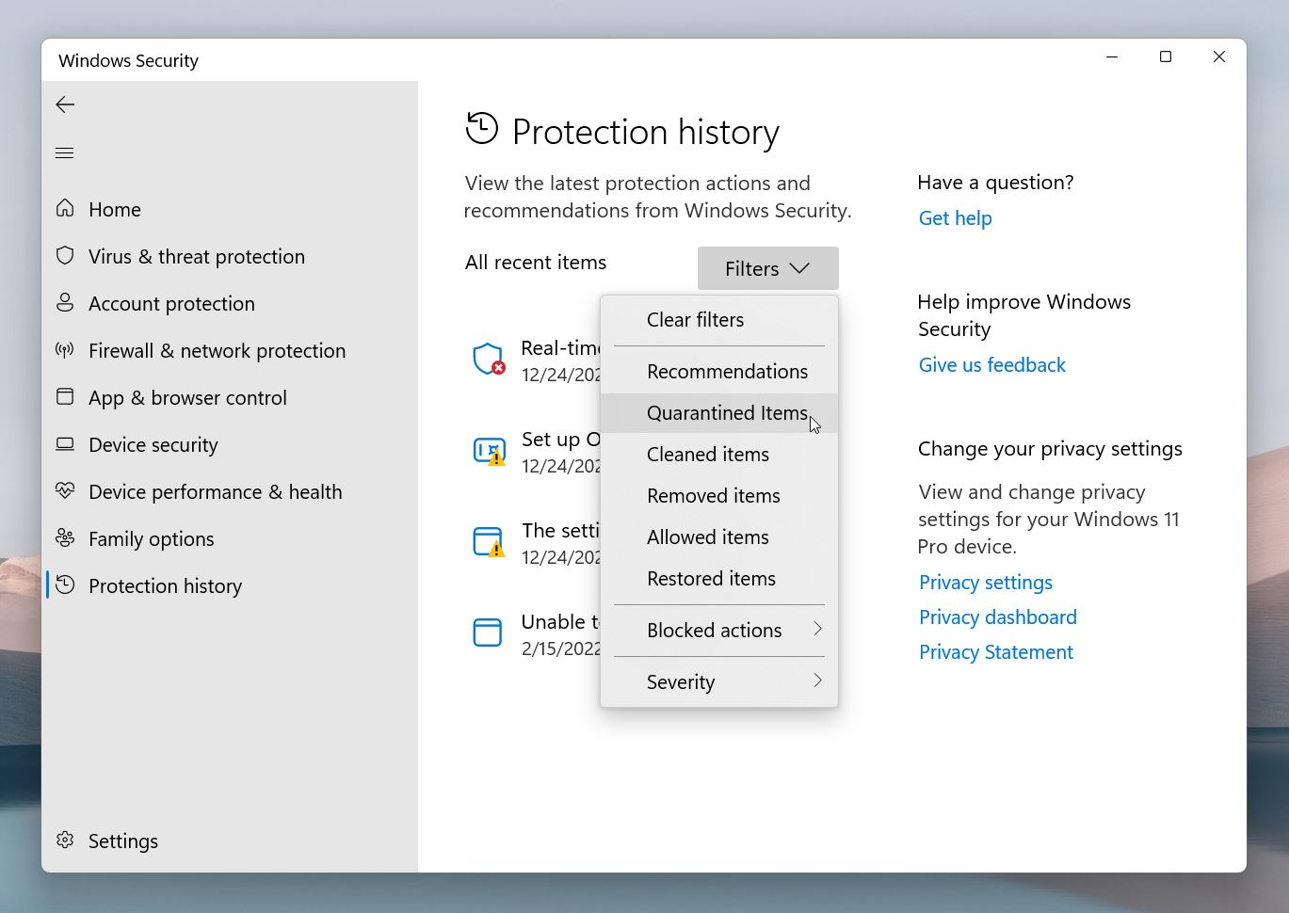Viewport: 1289px width, 913px height.
Task: Open the Get help link
Action: click(955, 218)
